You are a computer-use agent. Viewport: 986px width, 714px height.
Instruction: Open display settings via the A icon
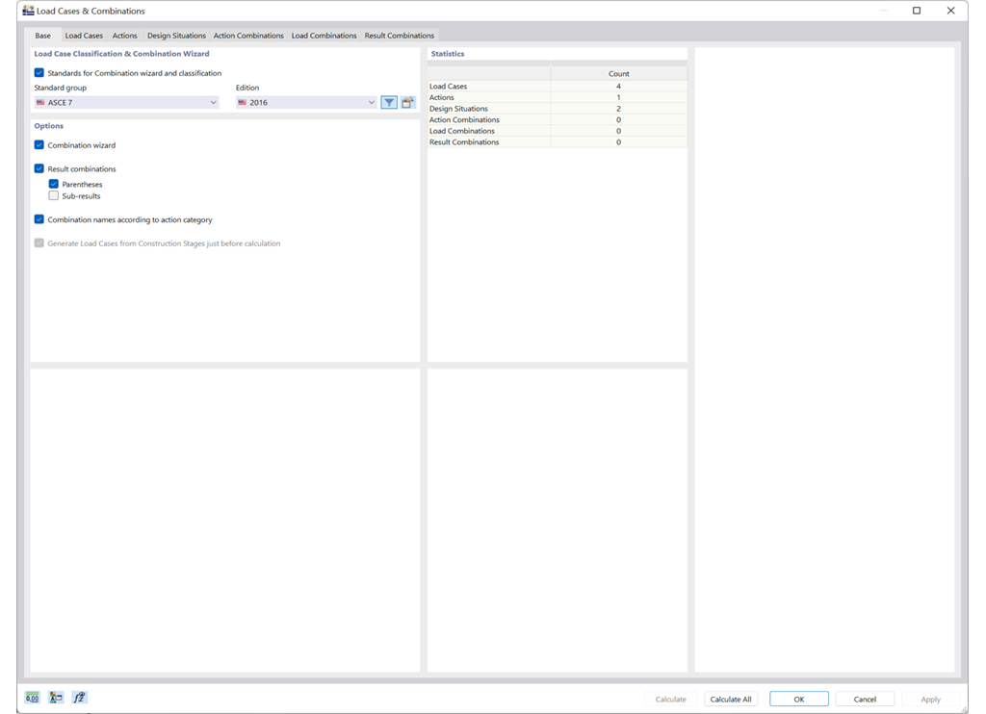56,698
